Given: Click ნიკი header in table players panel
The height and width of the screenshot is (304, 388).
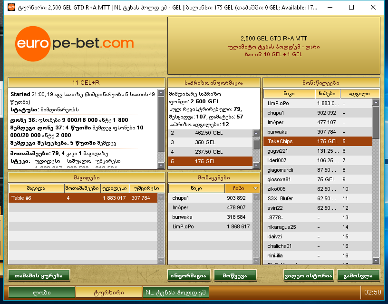Looking at the screenshot, I should [197, 188].
